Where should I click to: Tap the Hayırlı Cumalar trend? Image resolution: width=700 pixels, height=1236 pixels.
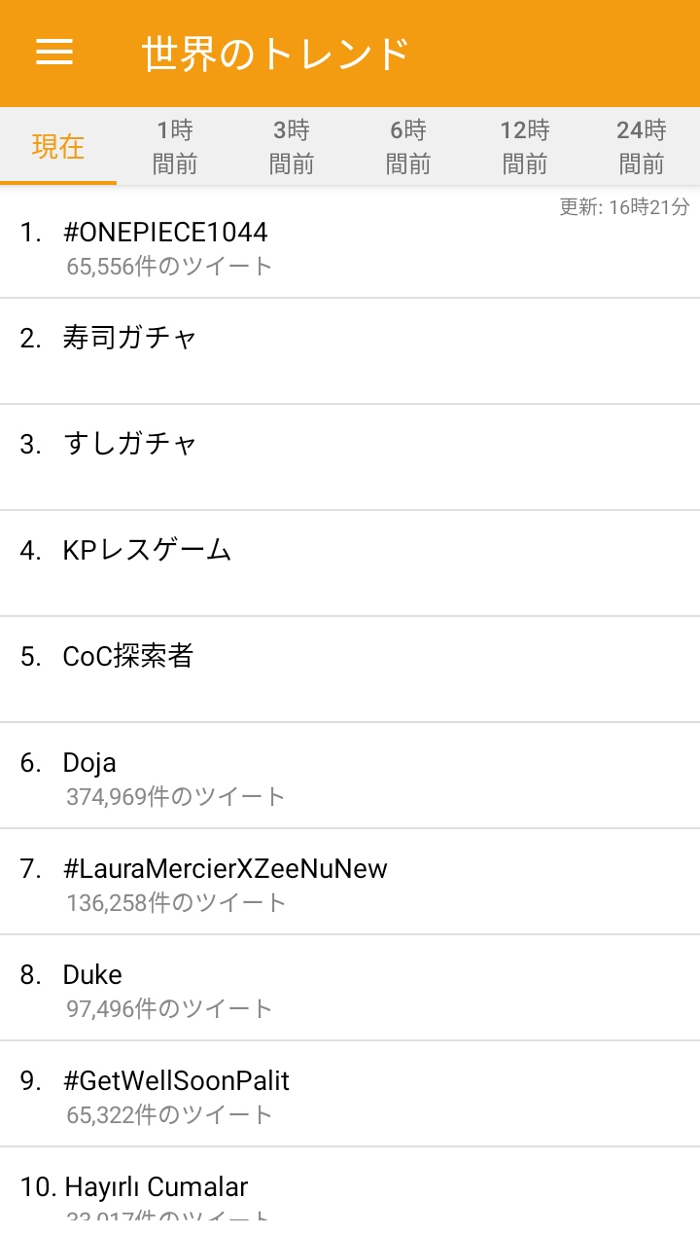pos(156,1186)
